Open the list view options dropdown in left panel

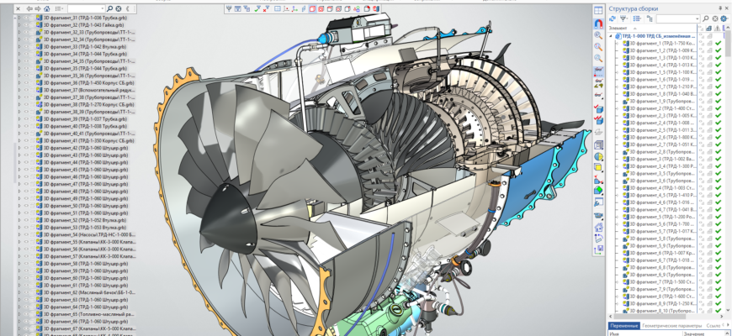click(59, 9)
